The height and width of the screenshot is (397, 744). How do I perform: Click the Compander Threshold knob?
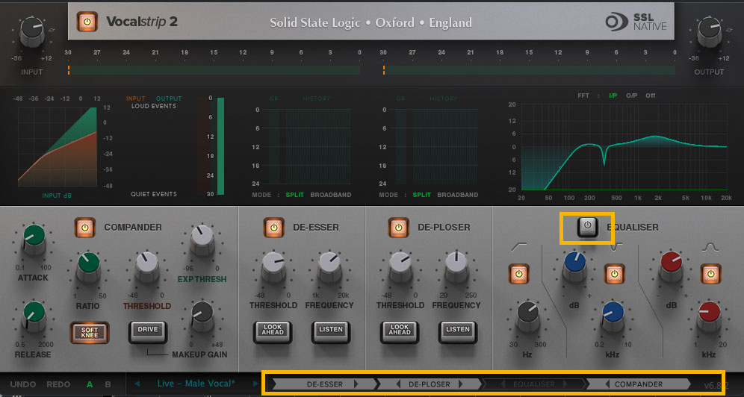click(x=147, y=266)
